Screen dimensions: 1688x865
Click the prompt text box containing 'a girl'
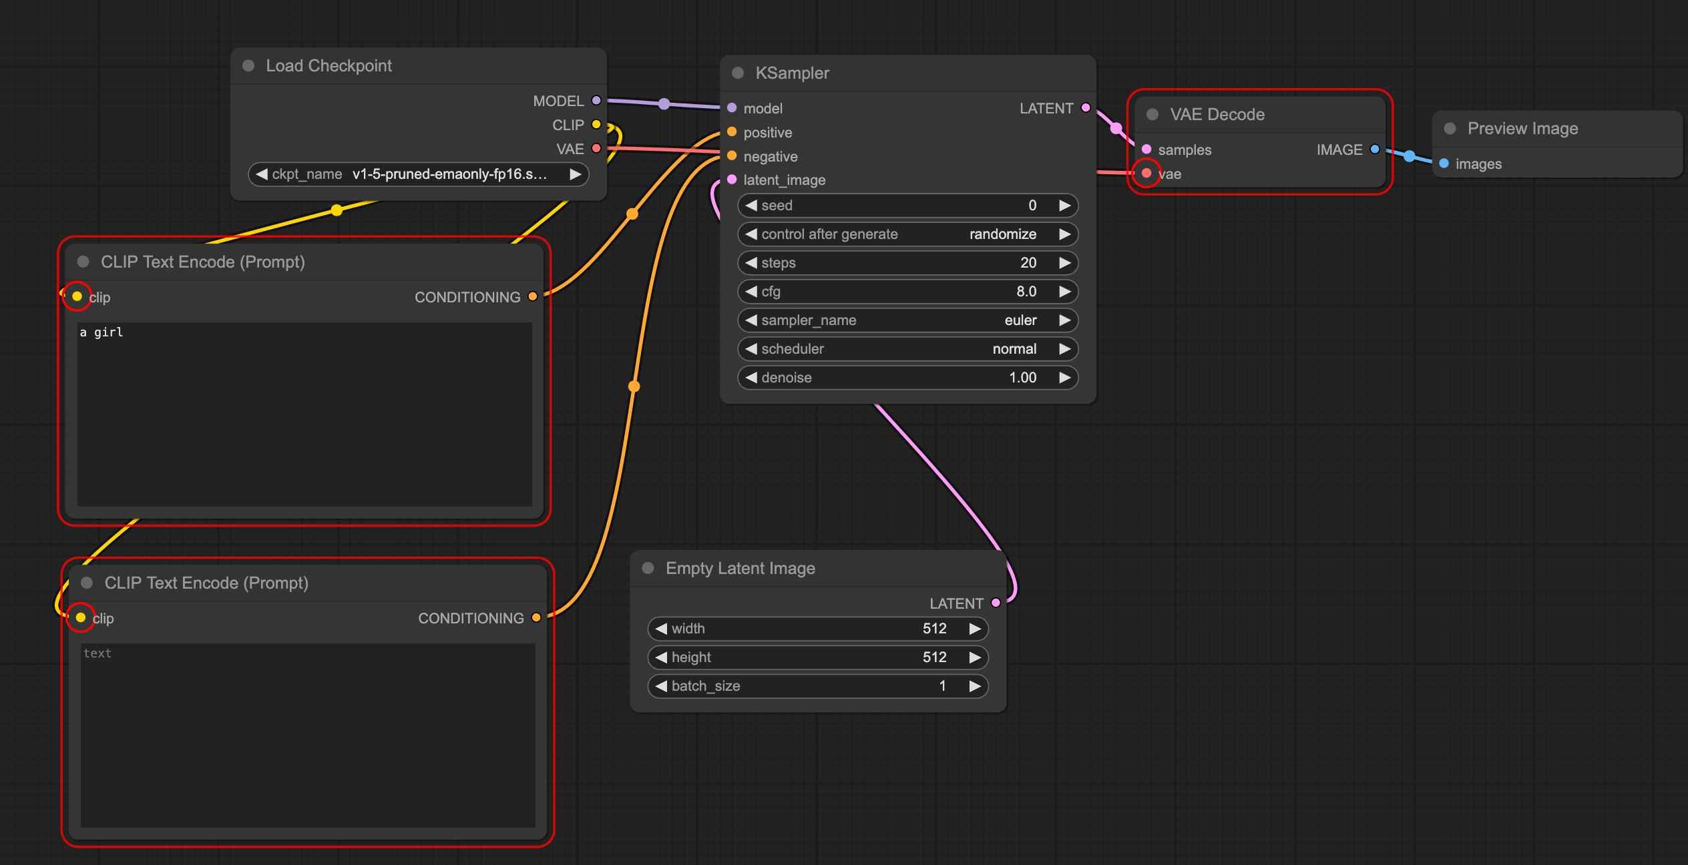coord(304,414)
